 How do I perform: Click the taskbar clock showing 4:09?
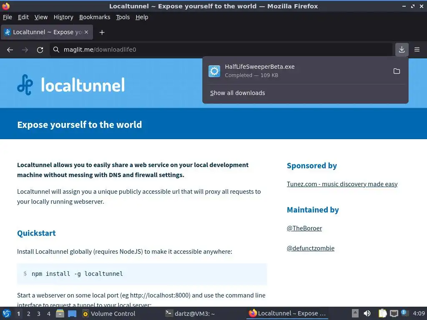pyautogui.click(x=419, y=313)
